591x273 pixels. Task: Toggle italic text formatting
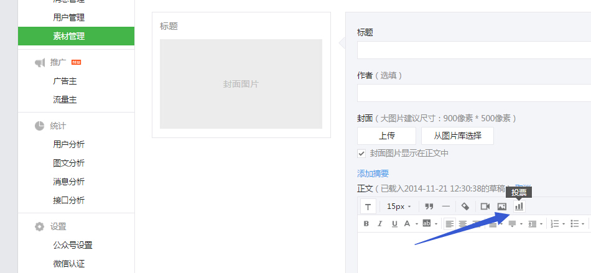pos(379,223)
